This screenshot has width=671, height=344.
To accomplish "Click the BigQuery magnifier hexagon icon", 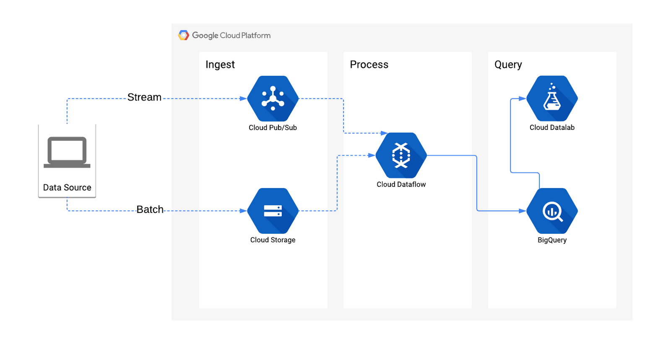I will pos(552,211).
